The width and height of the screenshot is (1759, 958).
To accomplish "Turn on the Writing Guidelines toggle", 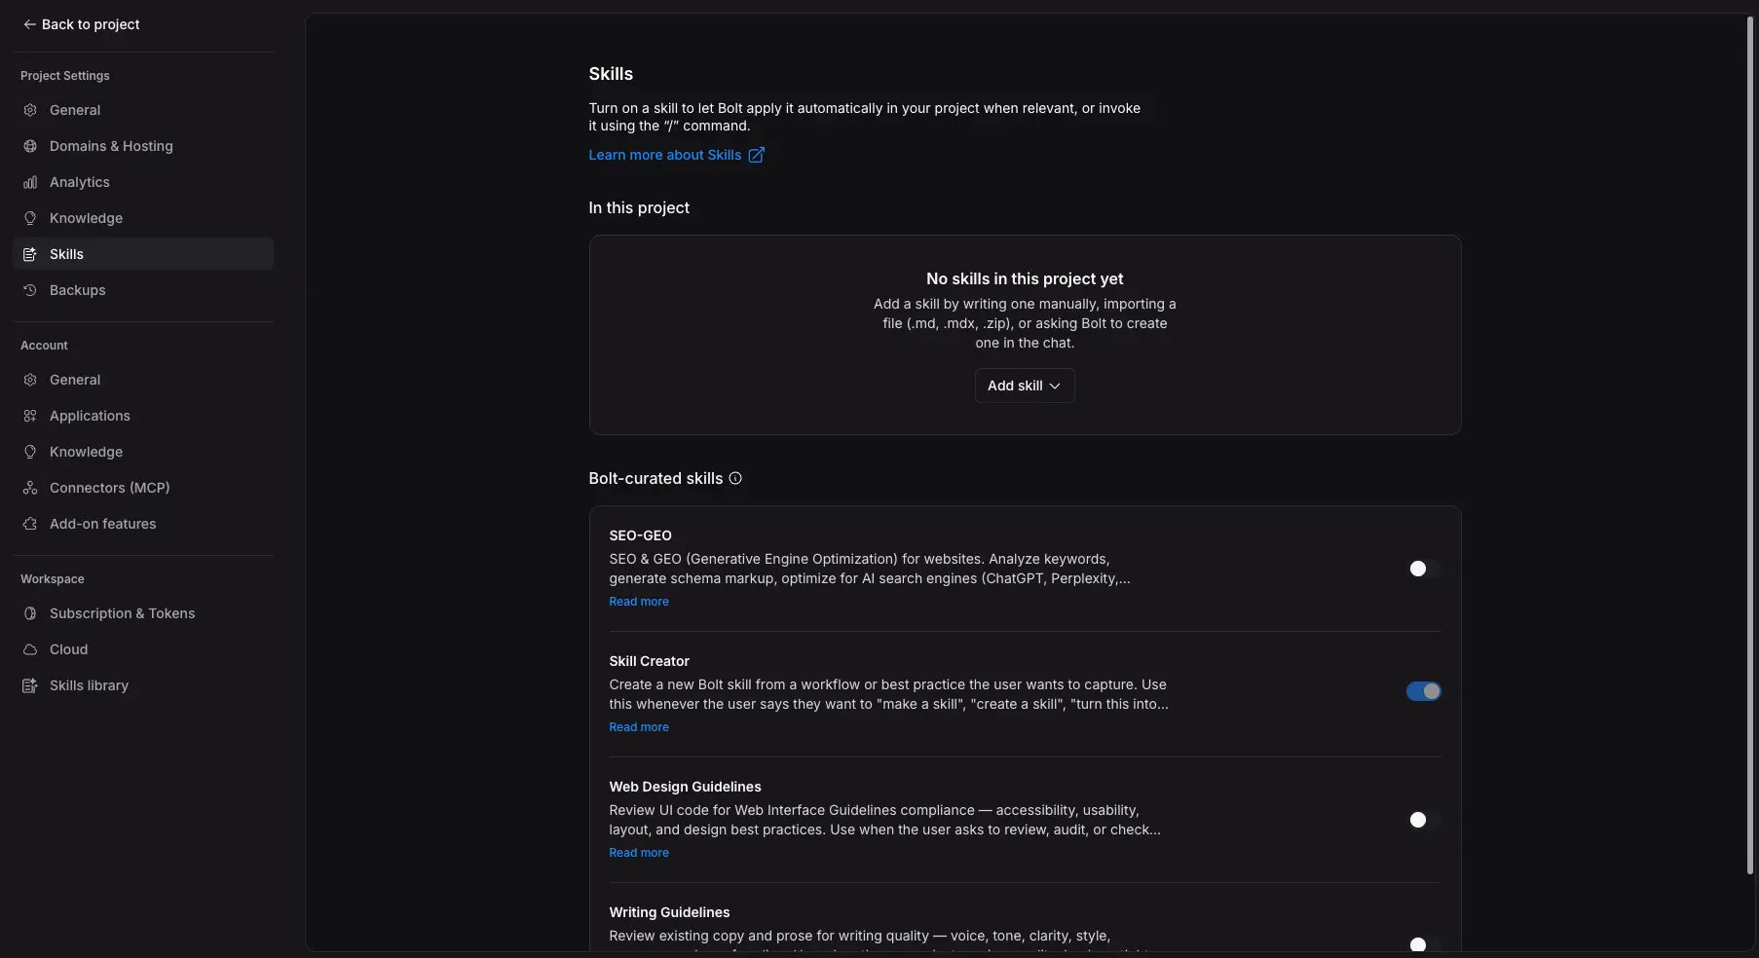I will 1424,943.
